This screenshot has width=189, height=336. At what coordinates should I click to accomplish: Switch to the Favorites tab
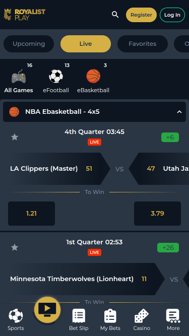[x=143, y=44]
